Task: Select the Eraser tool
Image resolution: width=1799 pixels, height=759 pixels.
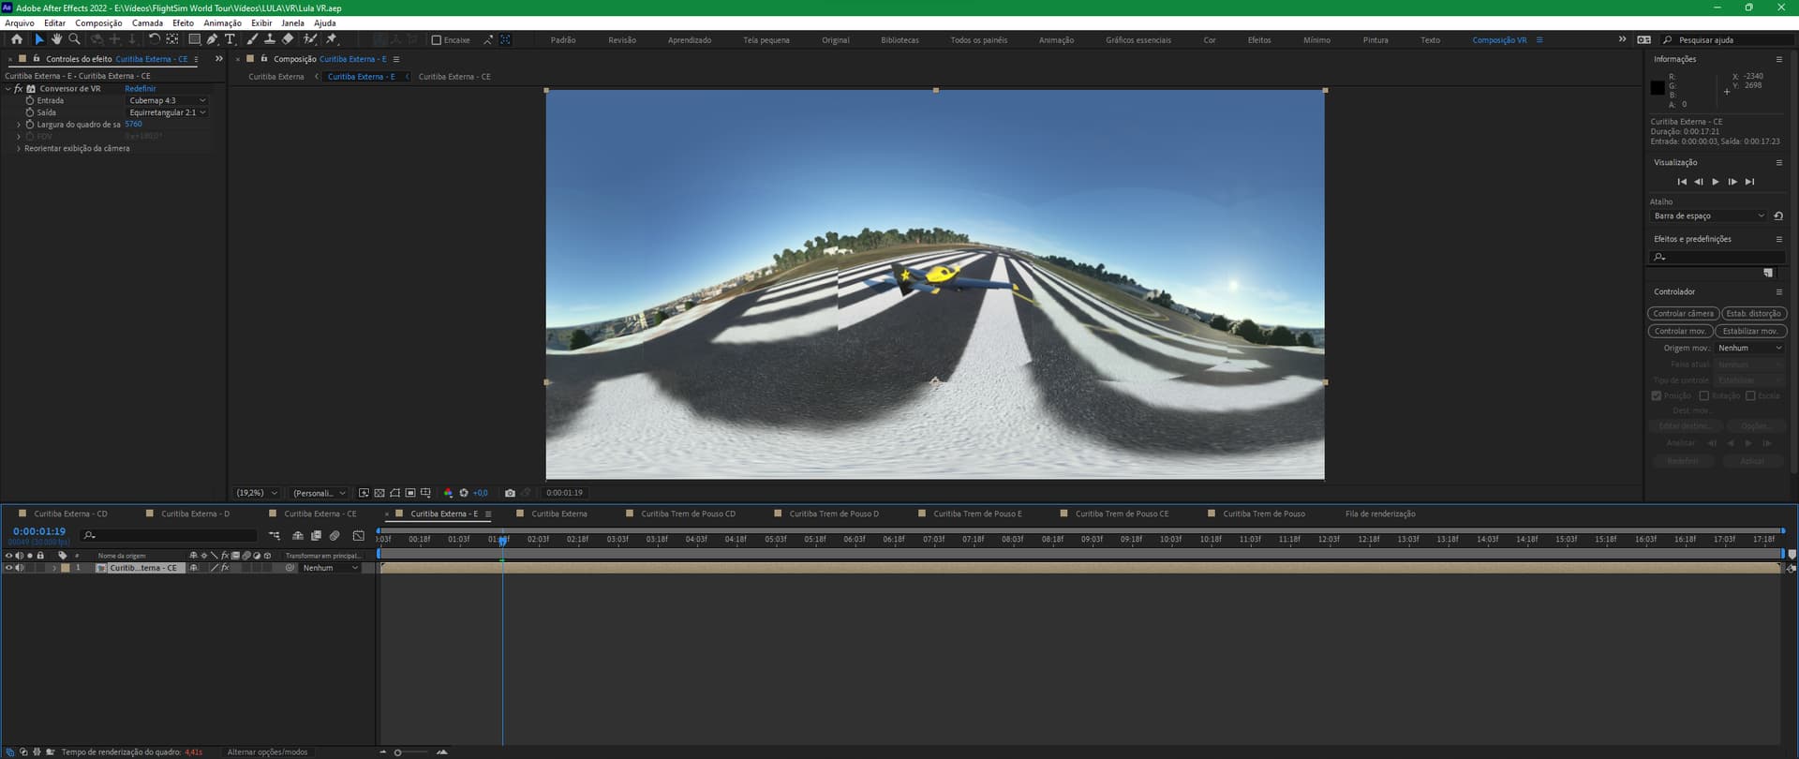Action: pyautogui.click(x=288, y=39)
